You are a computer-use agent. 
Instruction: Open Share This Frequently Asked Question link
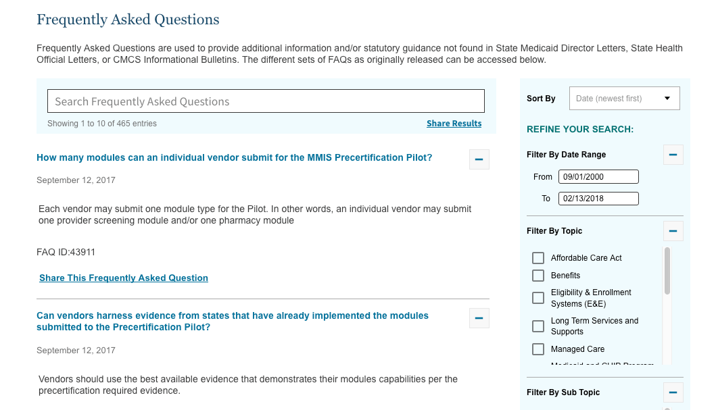pos(124,278)
